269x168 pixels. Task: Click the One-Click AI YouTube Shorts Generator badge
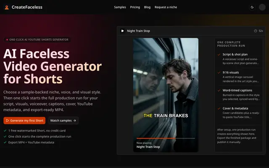[37, 39]
